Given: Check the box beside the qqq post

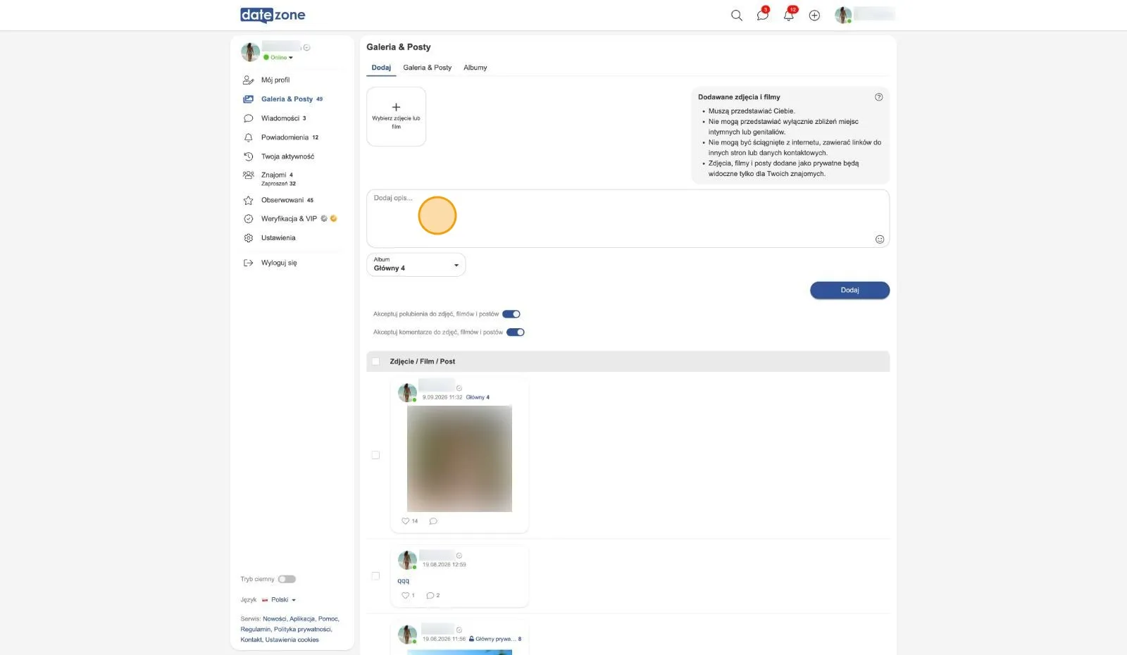Looking at the screenshot, I should coord(375,576).
